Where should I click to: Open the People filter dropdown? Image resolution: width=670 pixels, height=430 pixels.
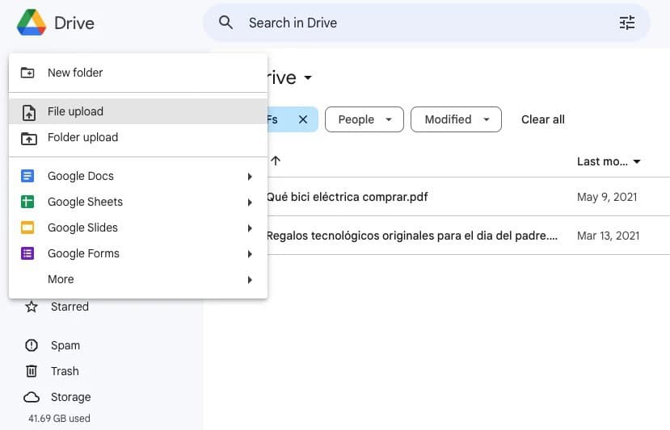364,119
